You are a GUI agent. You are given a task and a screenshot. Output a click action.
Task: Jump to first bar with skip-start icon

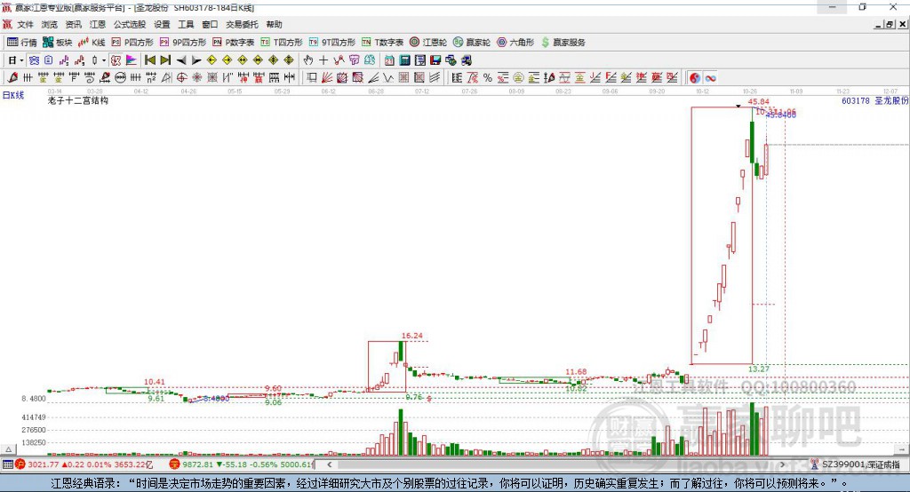(x=150, y=60)
